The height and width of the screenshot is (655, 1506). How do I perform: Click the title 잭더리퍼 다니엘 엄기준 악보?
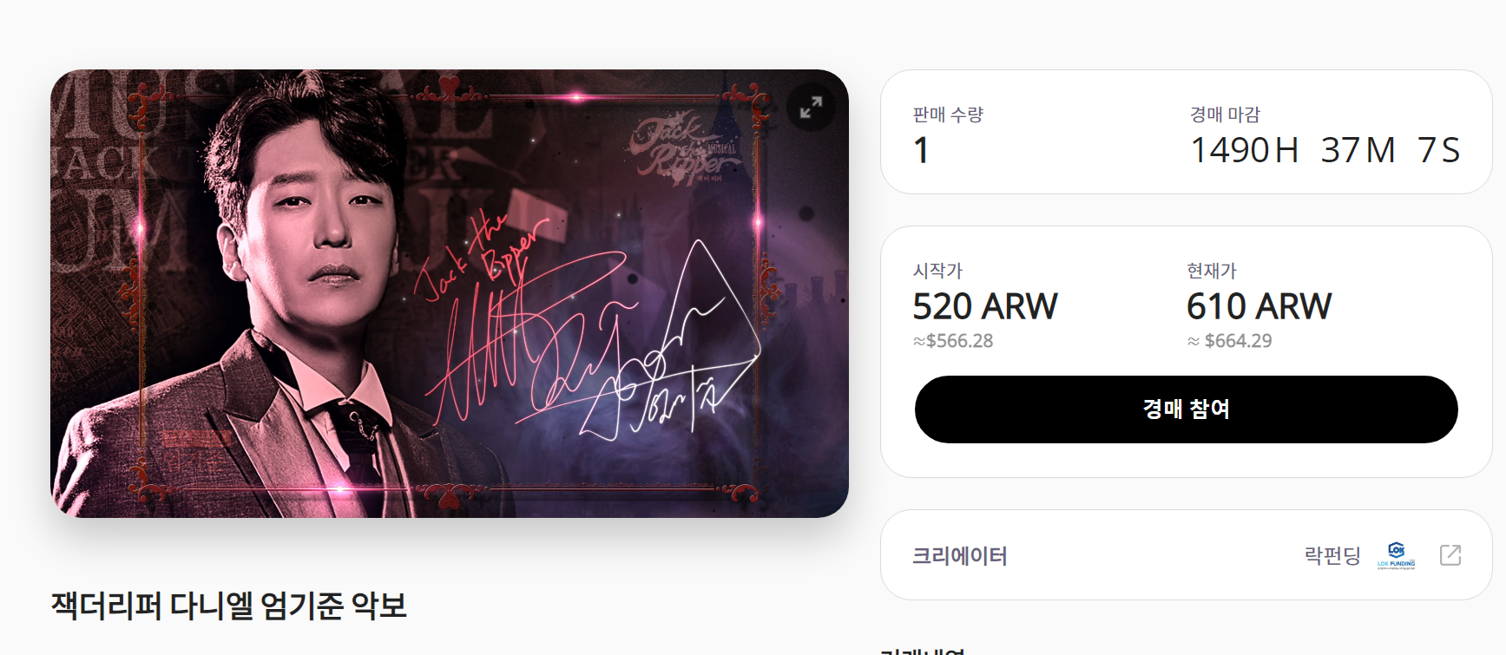pyautogui.click(x=229, y=606)
